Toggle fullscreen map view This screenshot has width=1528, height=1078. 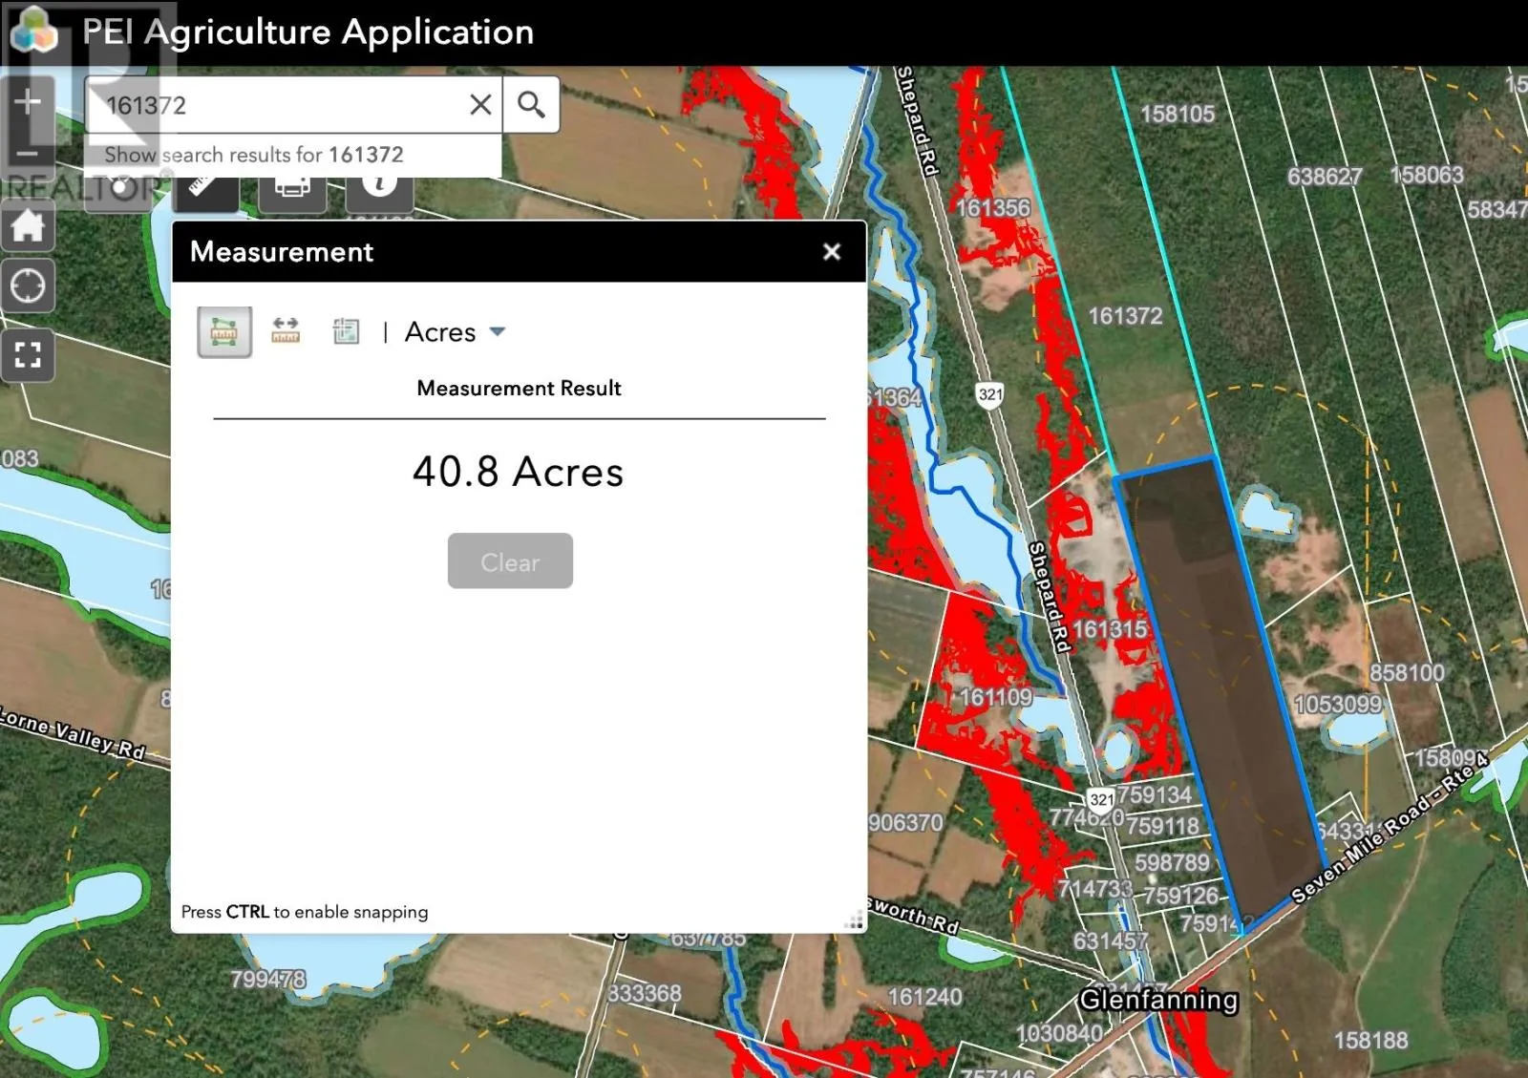click(28, 355)
